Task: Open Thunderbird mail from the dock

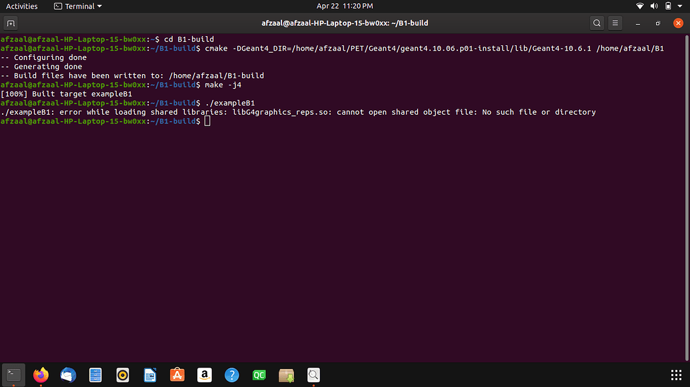Action: pyautogui.click(x=68, y=375)
